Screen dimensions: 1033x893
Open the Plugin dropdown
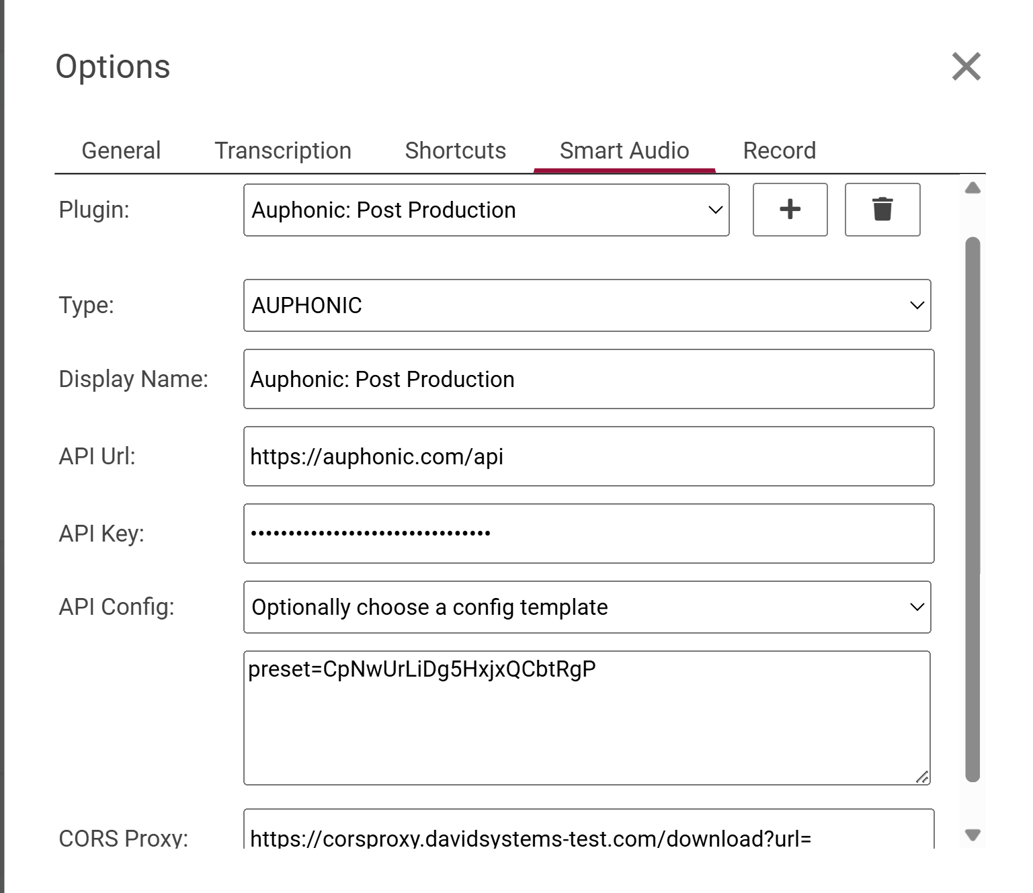(486, 210)
